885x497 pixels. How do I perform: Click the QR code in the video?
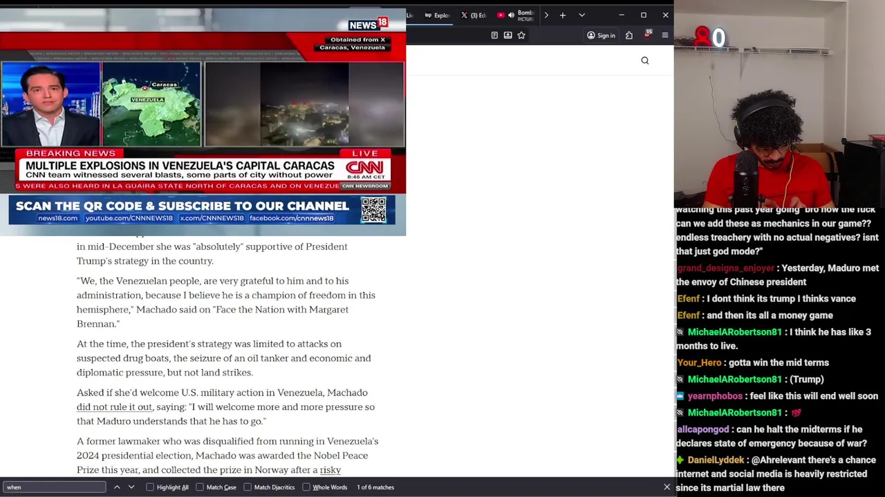[x=373, y=210]
